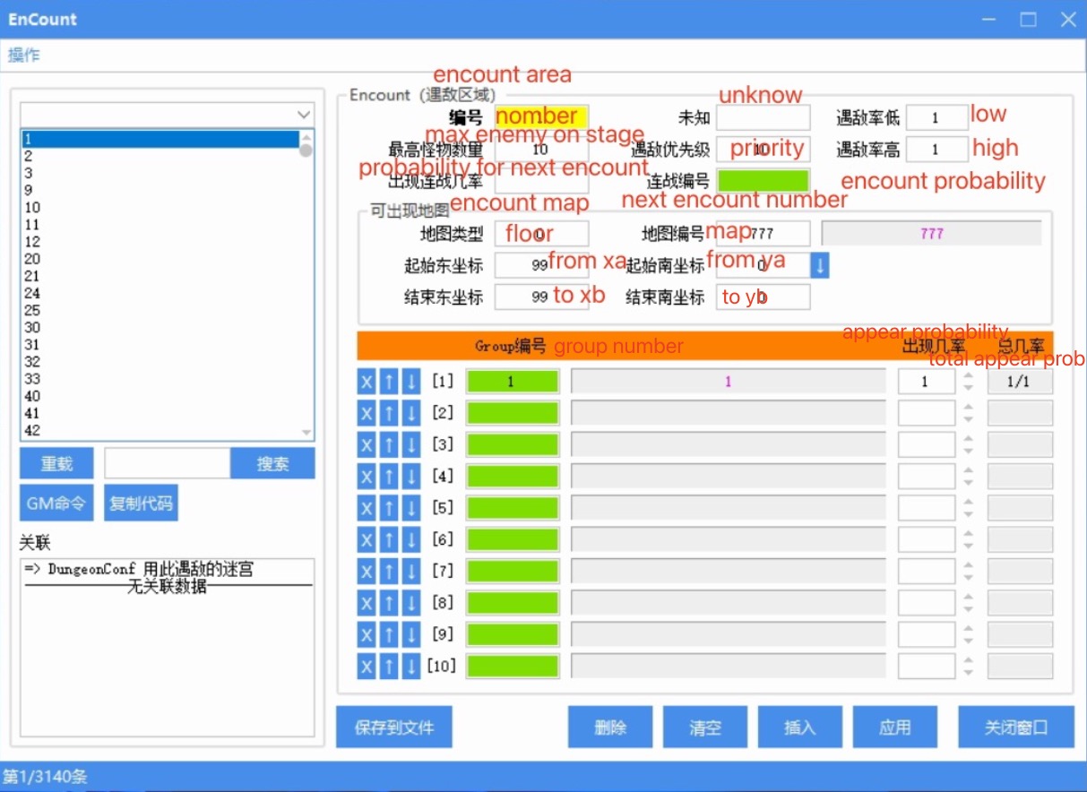Click the 搜索 search button

tap(272, 463)
